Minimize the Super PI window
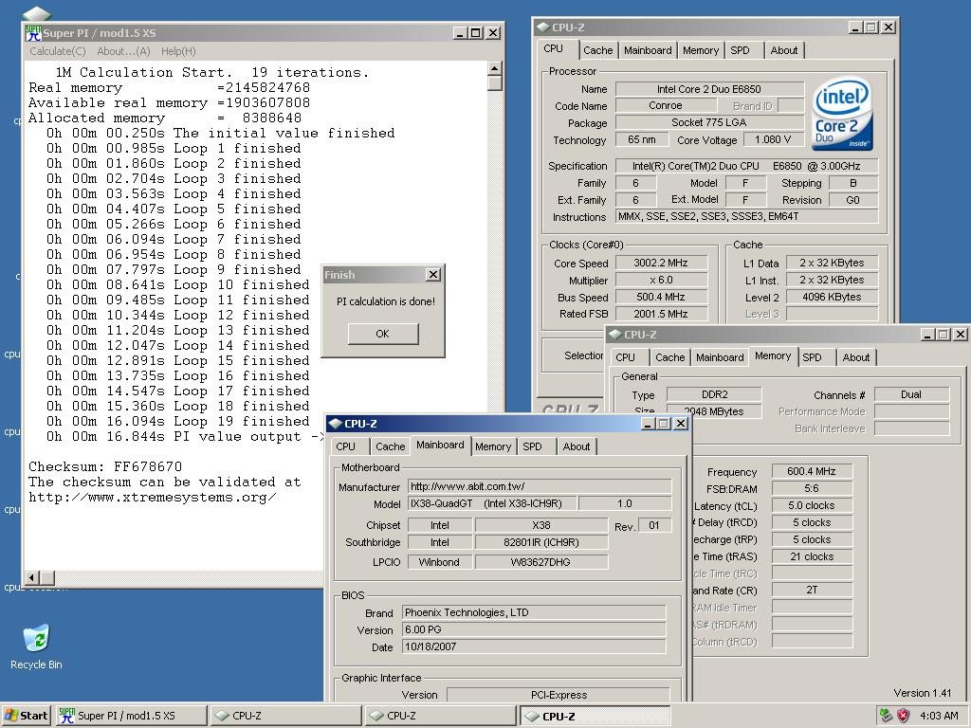971x728 pixels. pyautogui.click(x=460, y=33)
